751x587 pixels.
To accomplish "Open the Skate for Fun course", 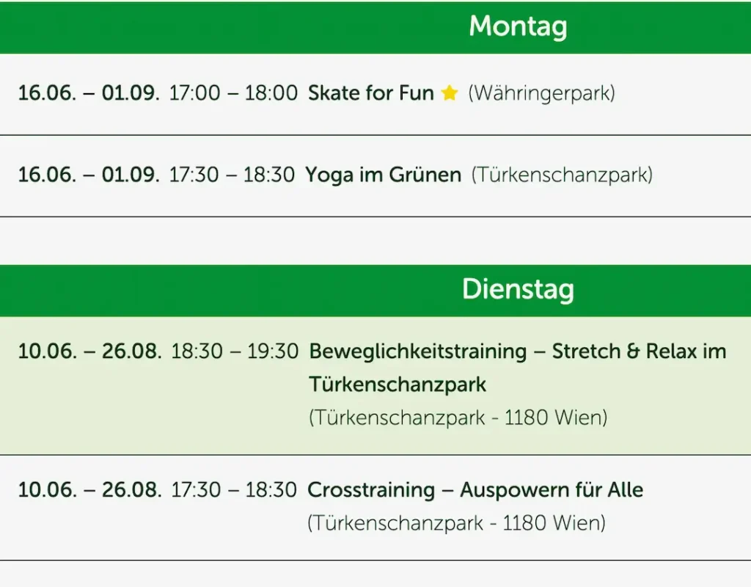I will [370, 92].
